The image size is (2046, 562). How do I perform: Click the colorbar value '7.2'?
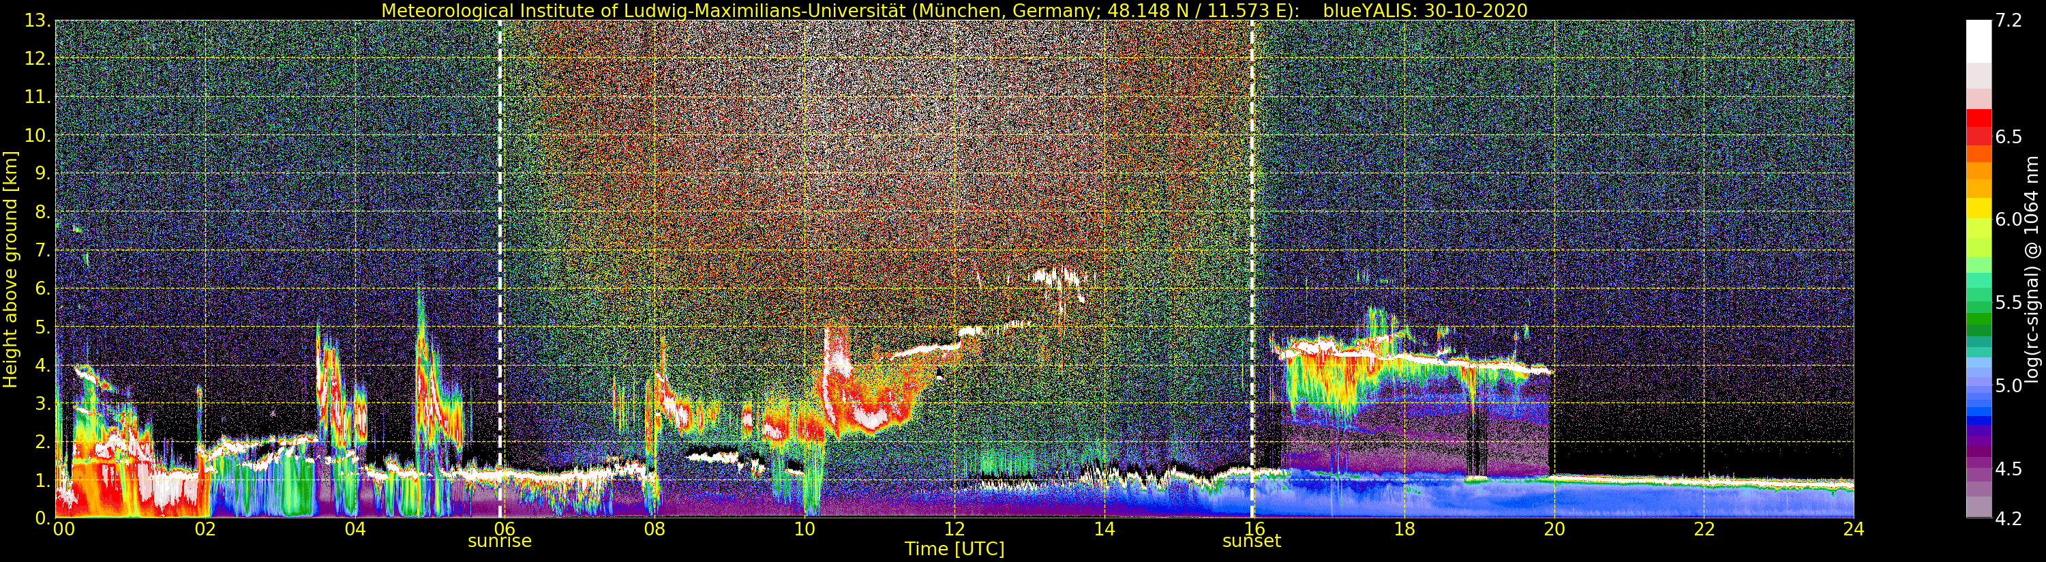pos(2009,20)
